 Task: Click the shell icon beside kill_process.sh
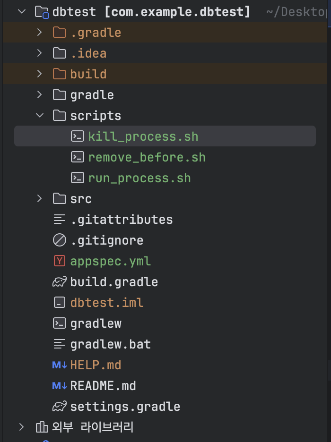(77, 136)
